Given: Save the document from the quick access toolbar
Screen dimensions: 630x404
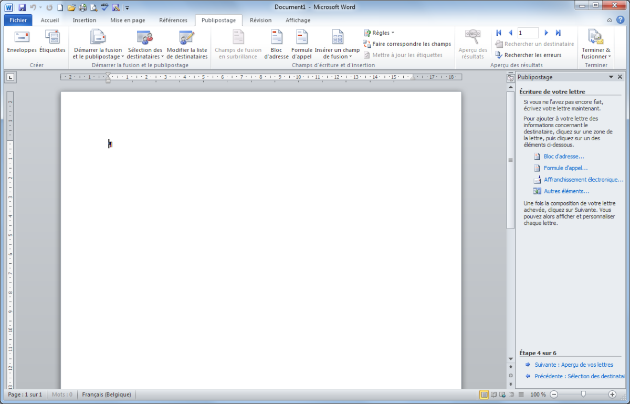Looking at the screenshot, I should 22,7.
